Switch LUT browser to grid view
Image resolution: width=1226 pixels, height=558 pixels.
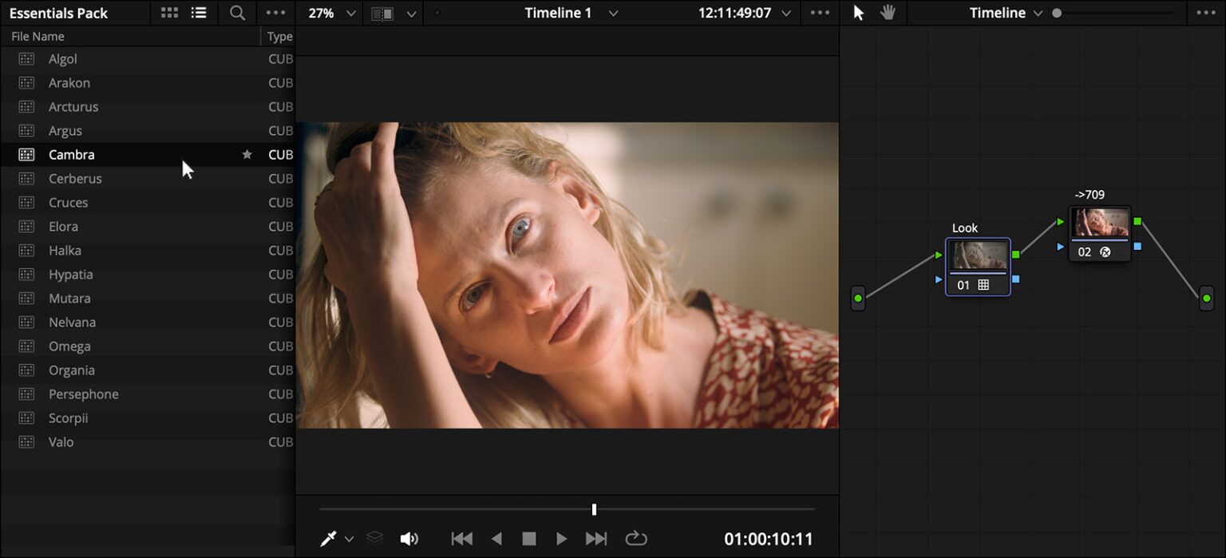(x=168, y=13)
